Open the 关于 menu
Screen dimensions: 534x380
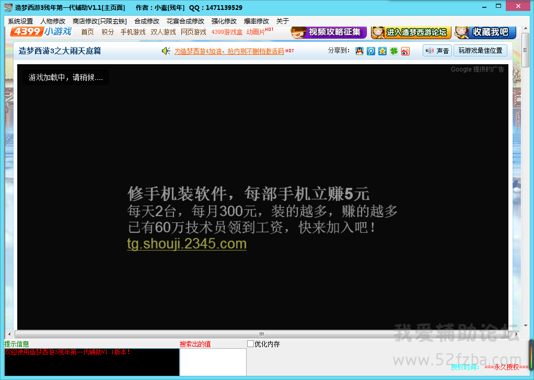(x=282, y=21)
